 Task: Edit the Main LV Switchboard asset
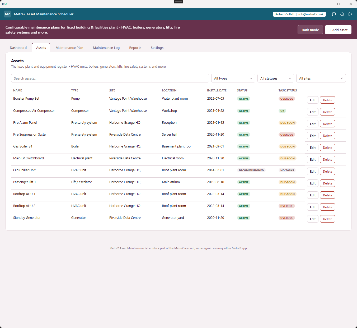click(x=313, y=160)
